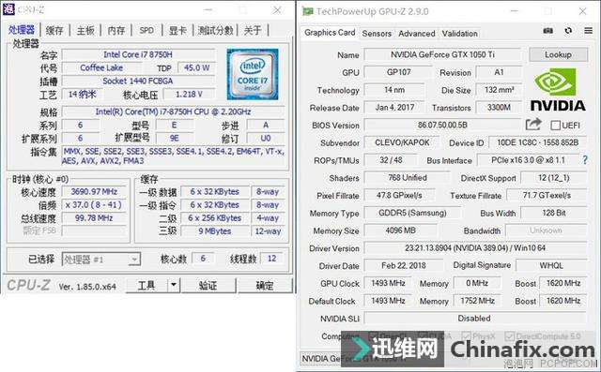Close the GPU-Z window
The height and width of the screenshot is (372, 601).
(x=583, y=11)
